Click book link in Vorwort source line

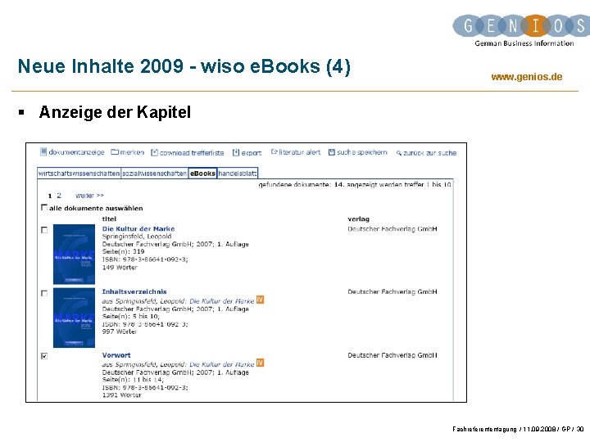(221, 364)
